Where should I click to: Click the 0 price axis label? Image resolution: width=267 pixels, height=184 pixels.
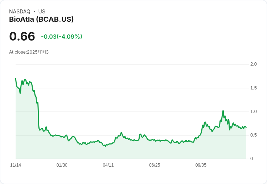point(251,159)
